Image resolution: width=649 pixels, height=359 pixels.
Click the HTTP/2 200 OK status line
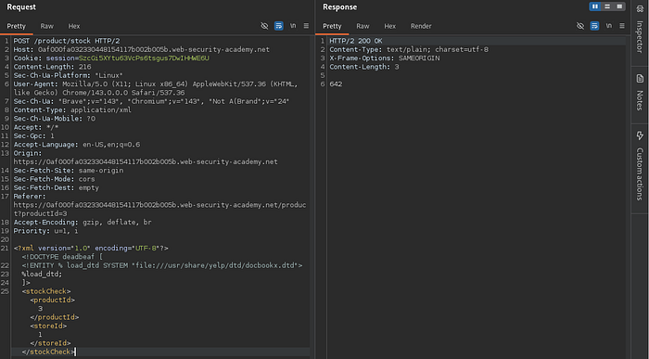tap(355, 41)
